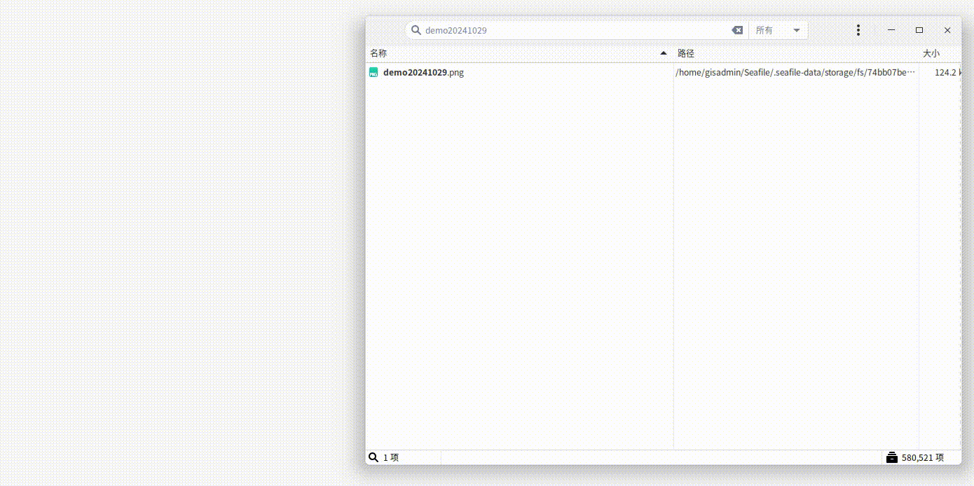Toggle the name column sort arrow
The image size is (974, 486).
(x=664, y=53)
